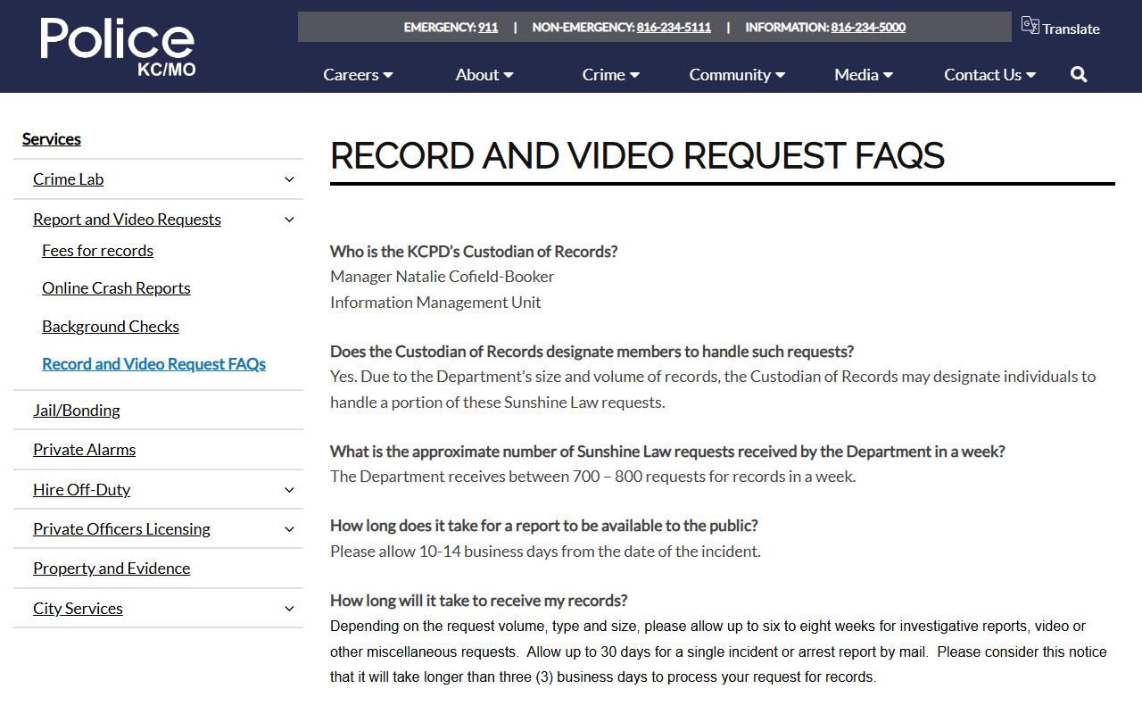The height and width of the screenshot is (714, 1142).
Task: Expand the City Services chevron
Action: (x=289, y=609)
